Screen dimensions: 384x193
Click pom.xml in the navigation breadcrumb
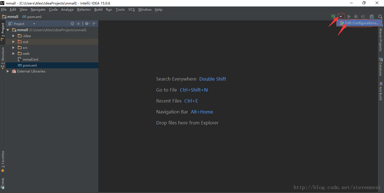point(32,17)
